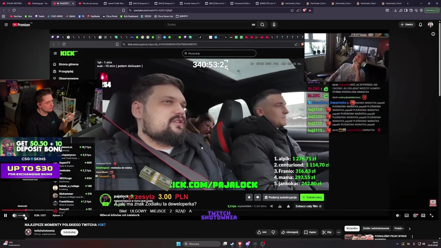Dislike the video
This screenshot has height=248, width=441.
pos(273,232)
